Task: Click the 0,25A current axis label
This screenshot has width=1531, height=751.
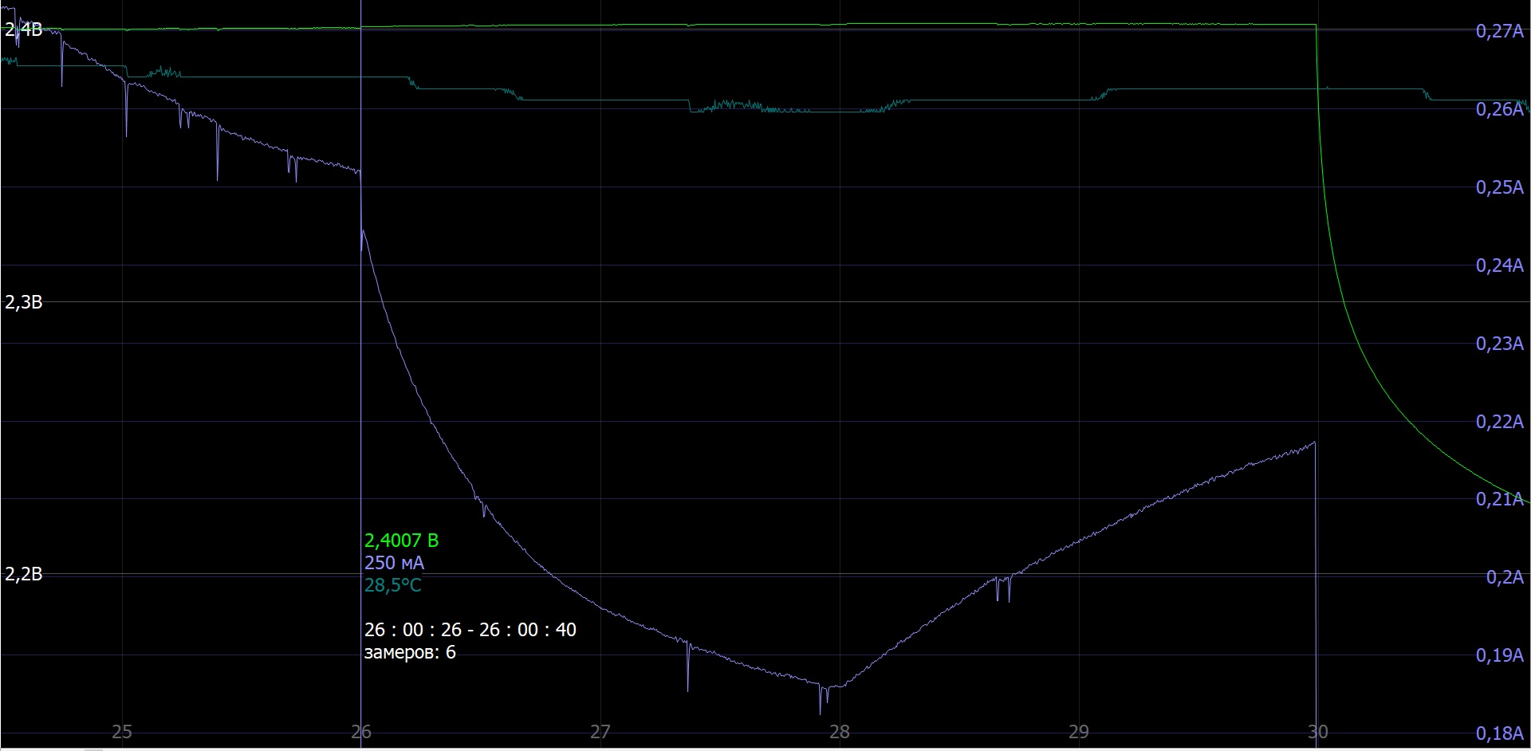Action: [1499, 187]
